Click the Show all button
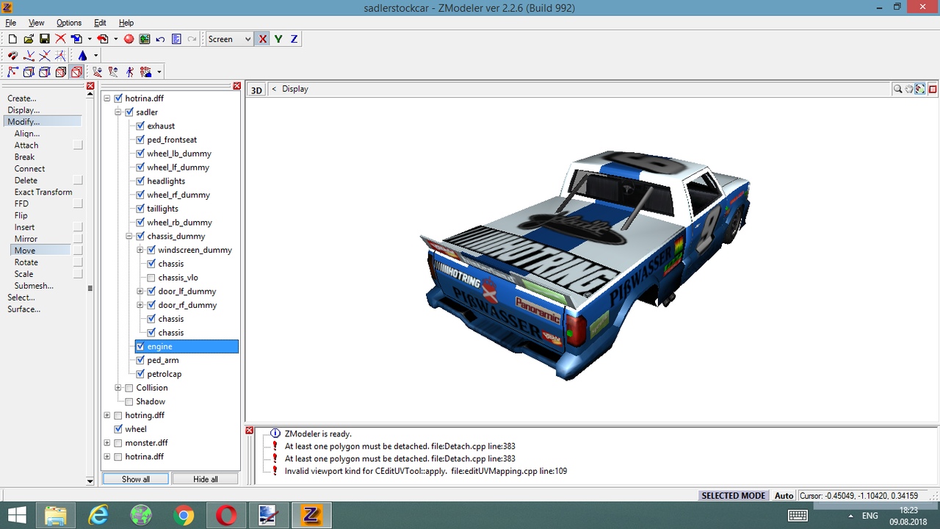The width and height of the screenshot is (940, 529). click(x=136, y=479)
